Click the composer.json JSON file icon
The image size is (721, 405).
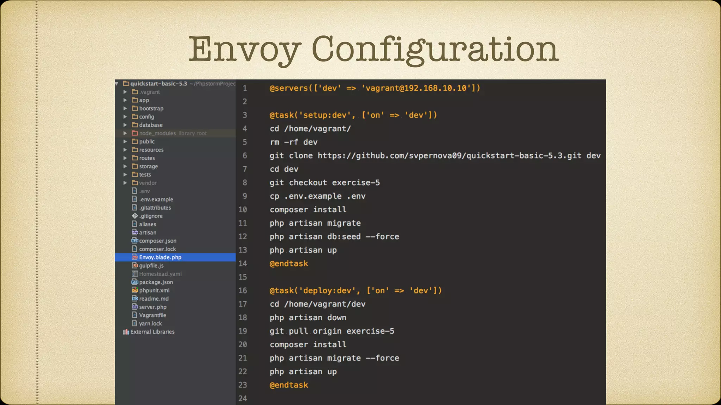click(135, 240)
